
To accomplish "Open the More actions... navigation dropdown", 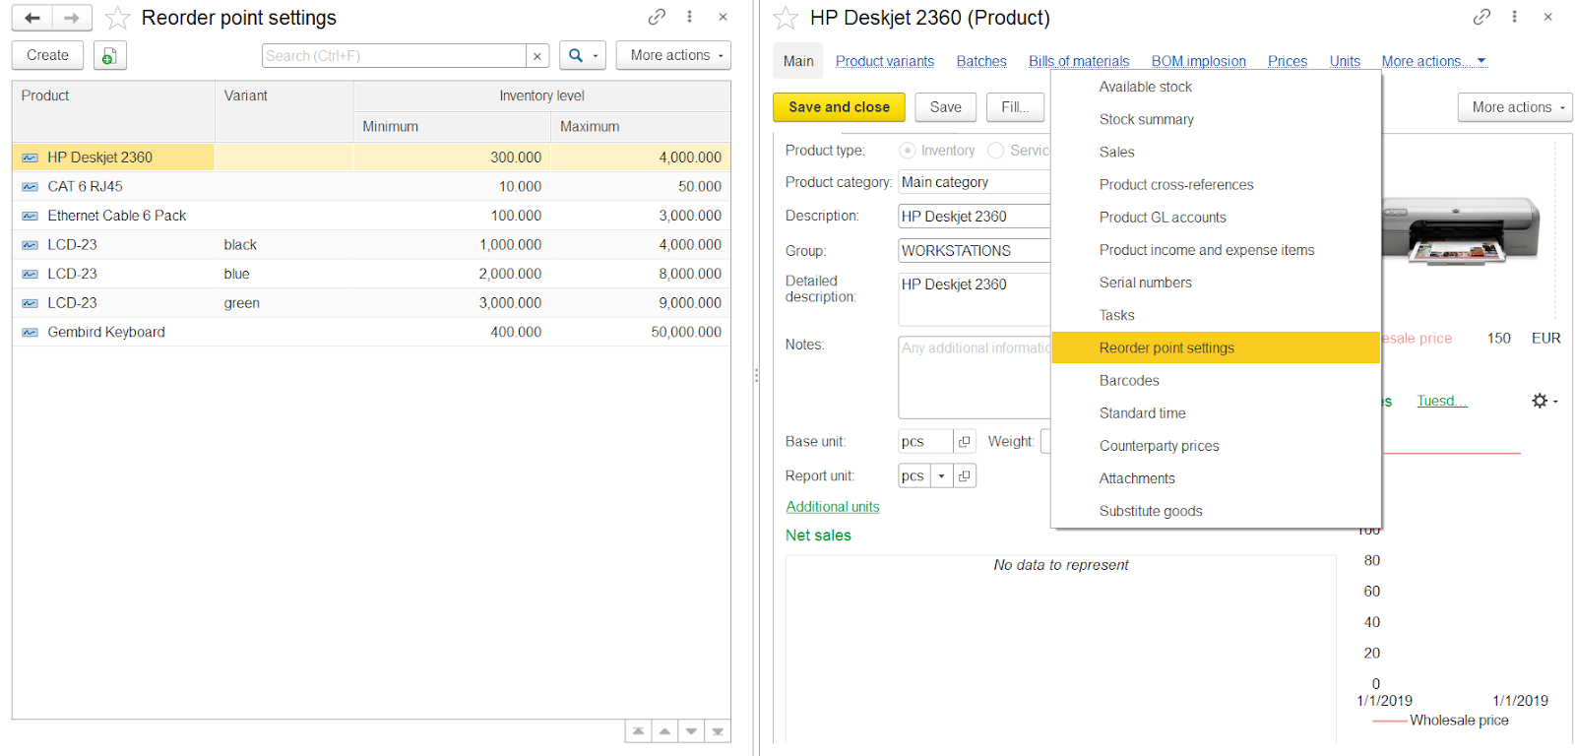I will click(1433, 61).
